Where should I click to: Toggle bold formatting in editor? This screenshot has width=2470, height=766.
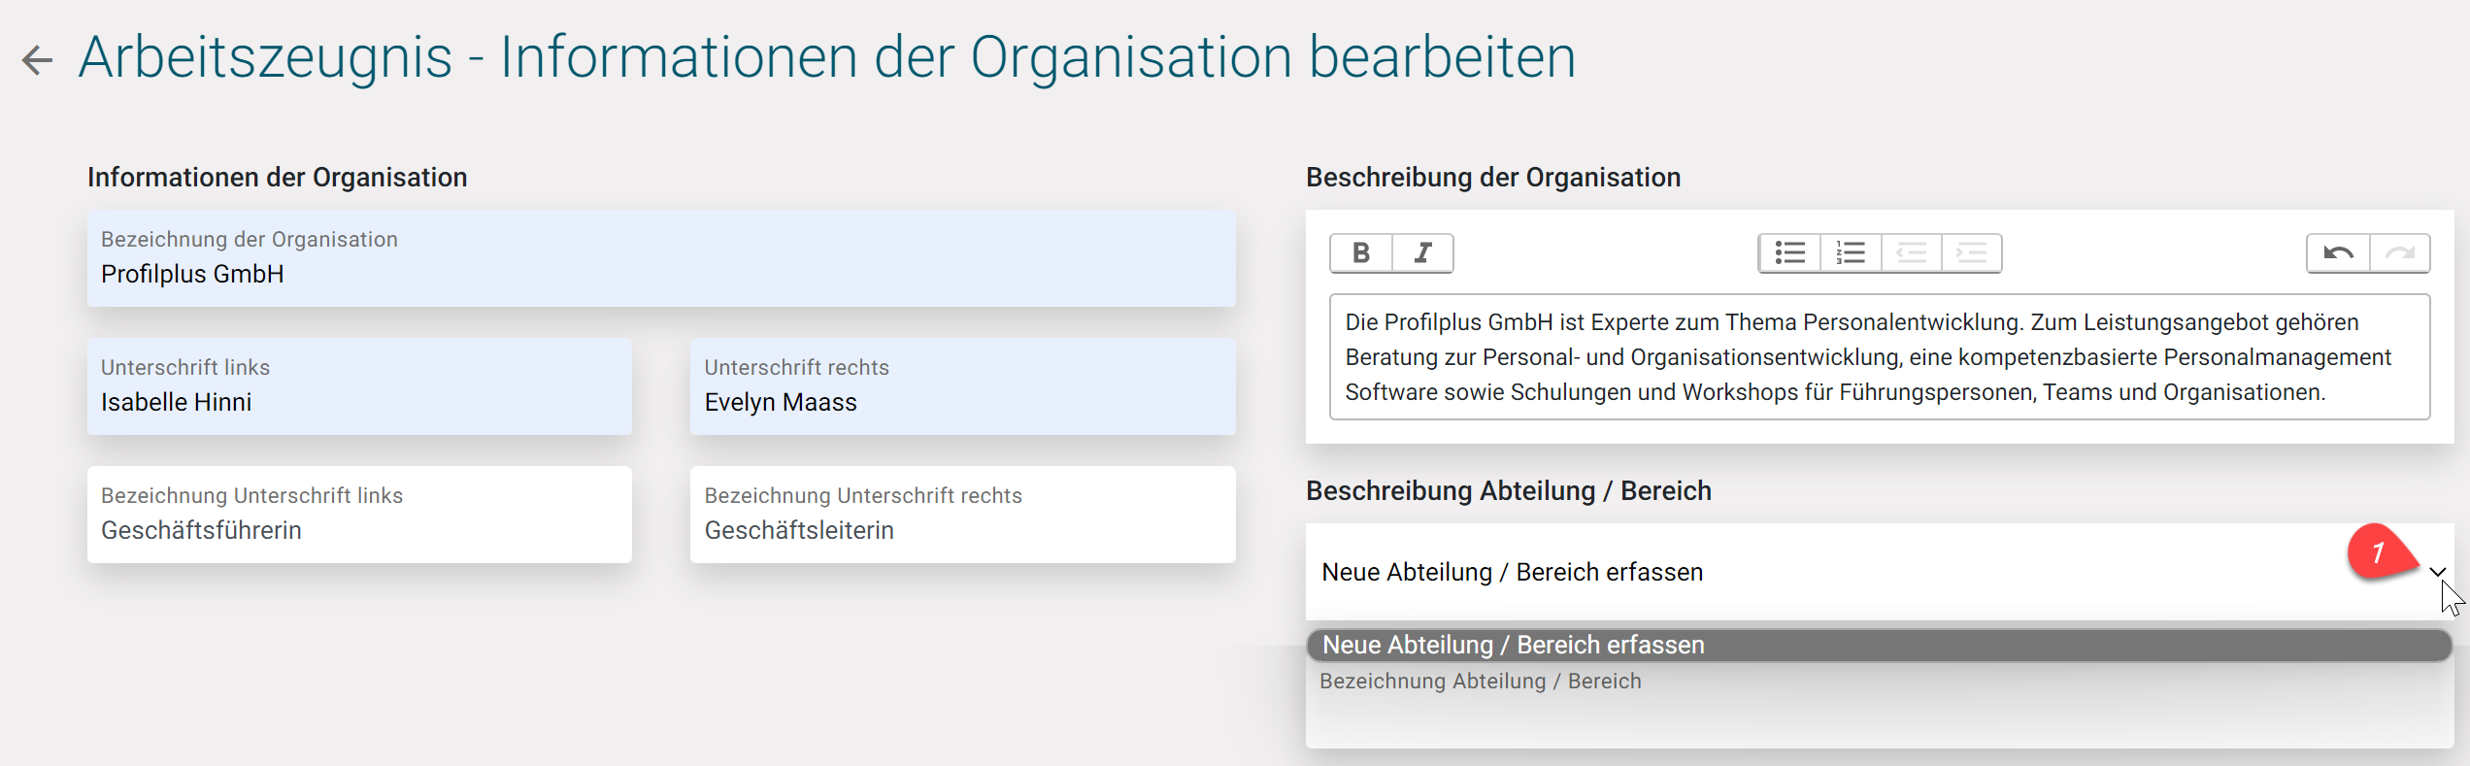(1361, 253)
